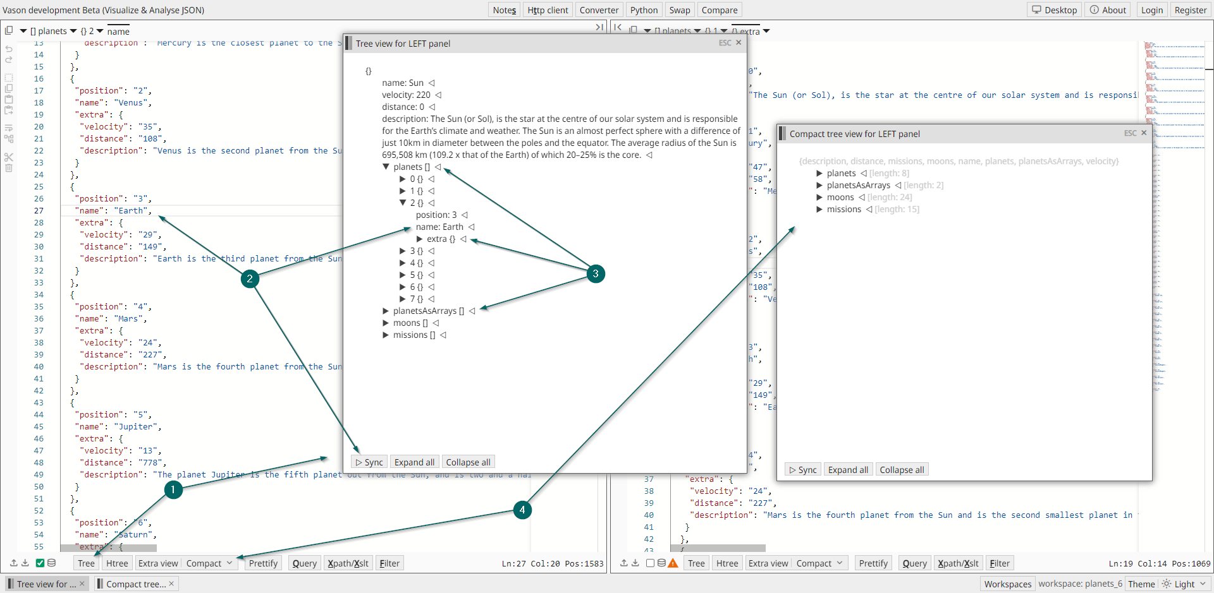Image resolution: width=1214 pixels, height=593 pixels.
Task: Click the cut (scissors) icon in left sidebar
Action: (x=9, y=157)
